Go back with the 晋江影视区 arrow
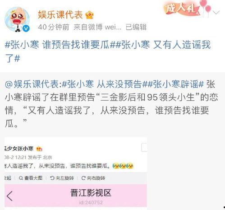This screenshot has height=210, width=225. (x=9, y=196)
